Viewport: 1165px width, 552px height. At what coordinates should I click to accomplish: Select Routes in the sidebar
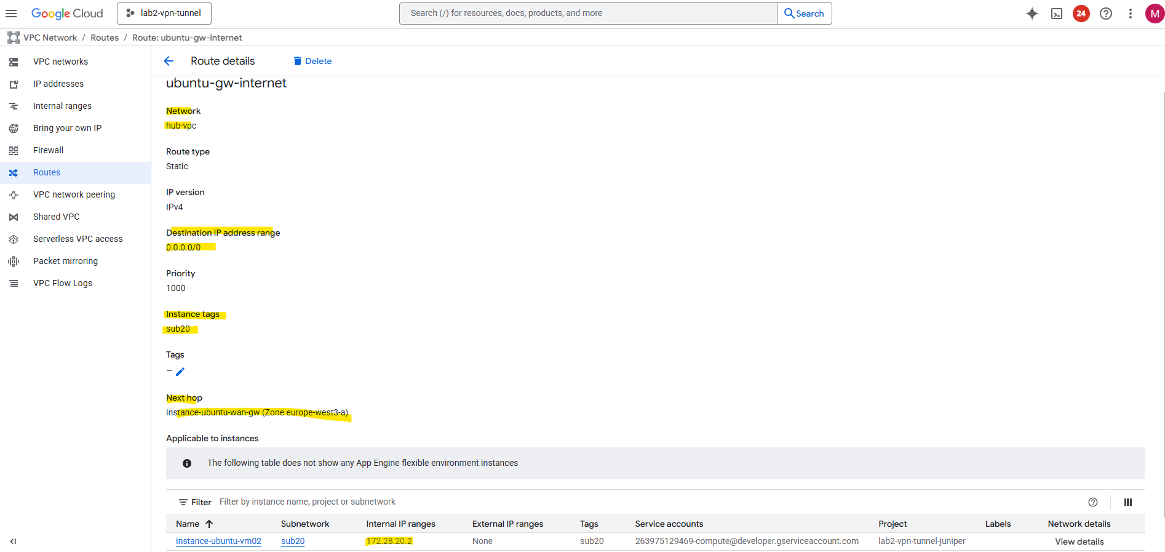[75, 172]
